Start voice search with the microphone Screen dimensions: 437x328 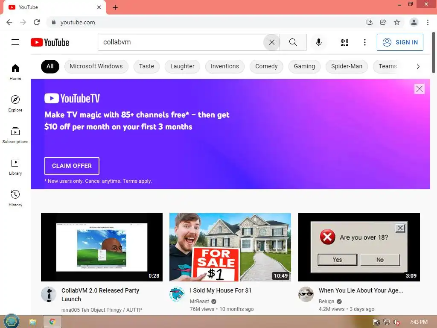point(318,42)
